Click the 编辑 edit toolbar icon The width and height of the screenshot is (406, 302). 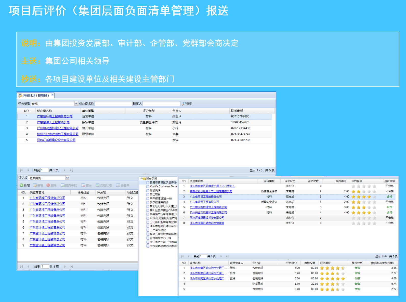35,185
